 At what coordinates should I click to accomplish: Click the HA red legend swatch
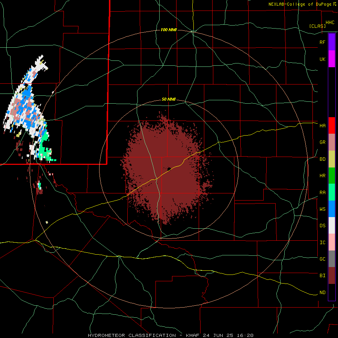(332, 125)
